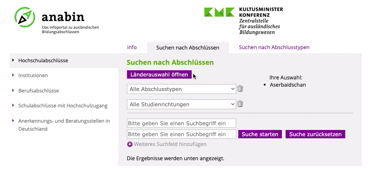Select the Suchen nach Abschlüssen tab
This screenshot has height=170, width=370.
click(188, 48)
